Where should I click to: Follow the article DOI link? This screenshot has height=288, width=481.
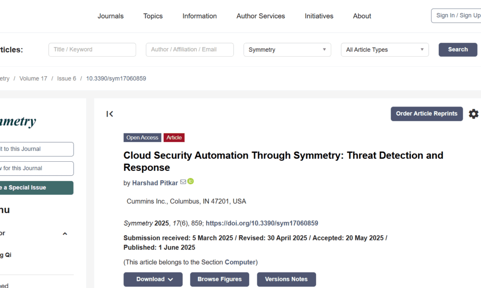click(x=262, y=223)
